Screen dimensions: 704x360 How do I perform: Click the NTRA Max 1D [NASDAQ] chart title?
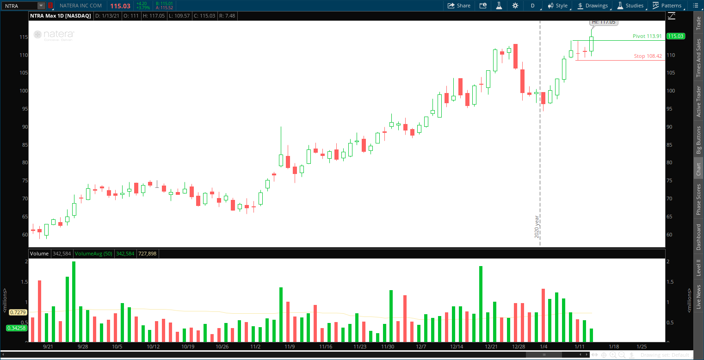click(x=61, y=16)
